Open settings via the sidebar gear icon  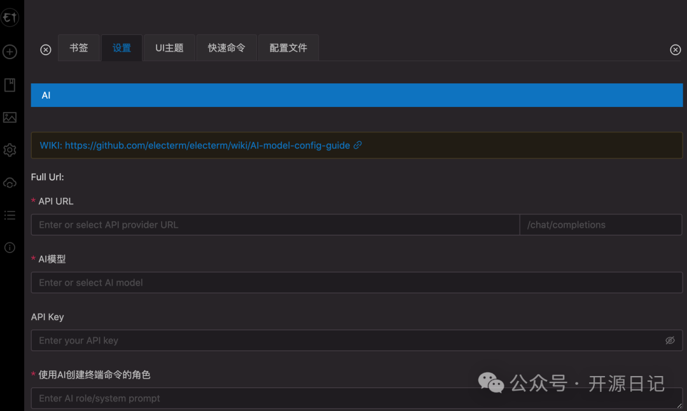[10, 150]
